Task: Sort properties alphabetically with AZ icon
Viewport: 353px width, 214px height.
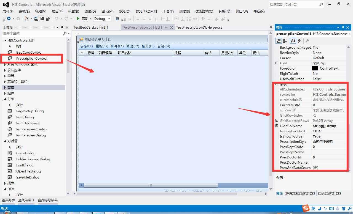Action: pos(285,41)
